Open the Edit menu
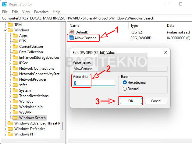192x144 pixels. 15,12
